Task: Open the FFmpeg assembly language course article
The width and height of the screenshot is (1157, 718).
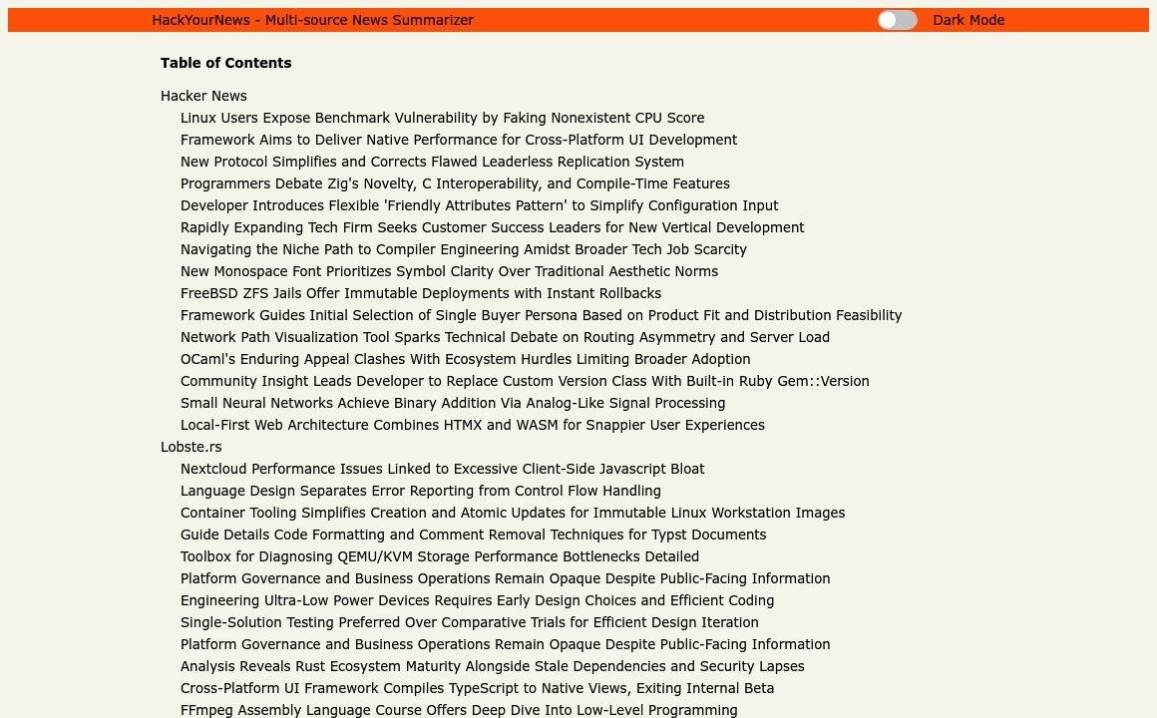Action: click(459, 710)
